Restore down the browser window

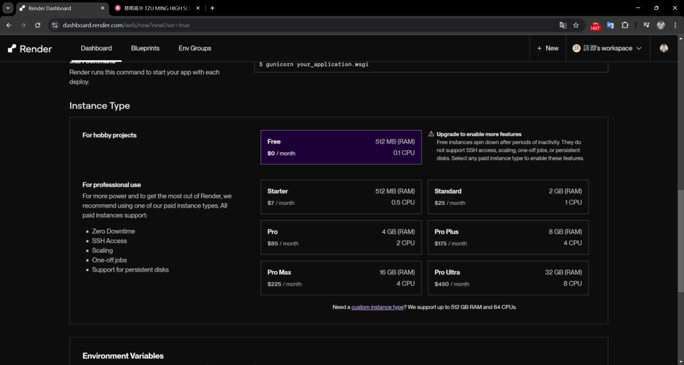pyautogui.click(x=657, y=8)
